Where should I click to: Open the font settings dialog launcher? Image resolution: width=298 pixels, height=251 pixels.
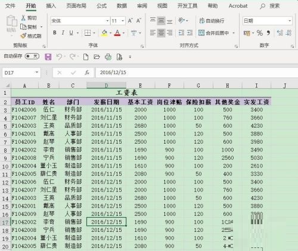click(142, 46)
